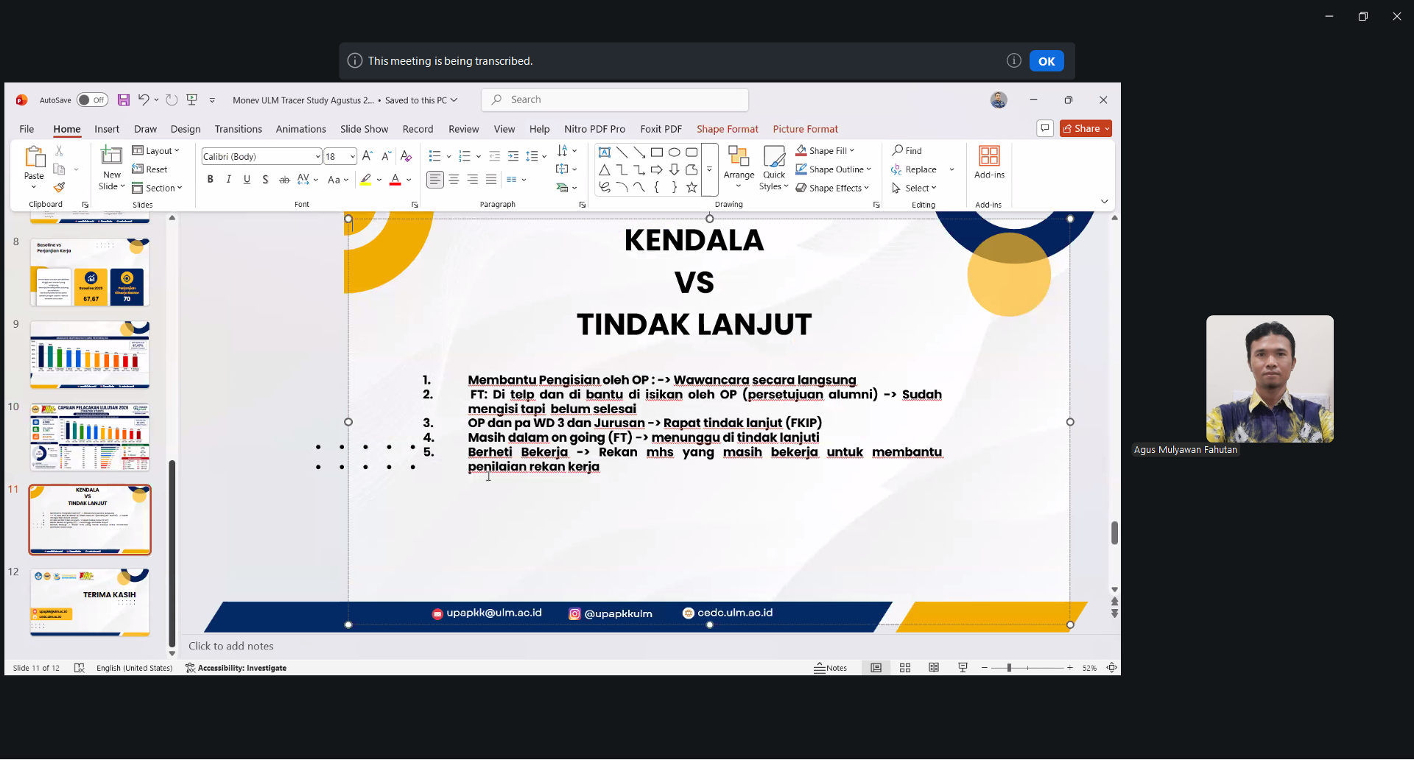Switch to Shape Format tab
The image size is (1414, 760).
(728, 129)
